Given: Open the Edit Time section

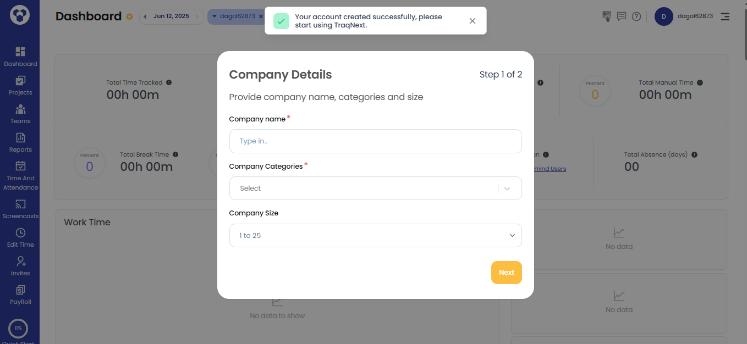Looking at the screenshot, I should pos(20,237).
